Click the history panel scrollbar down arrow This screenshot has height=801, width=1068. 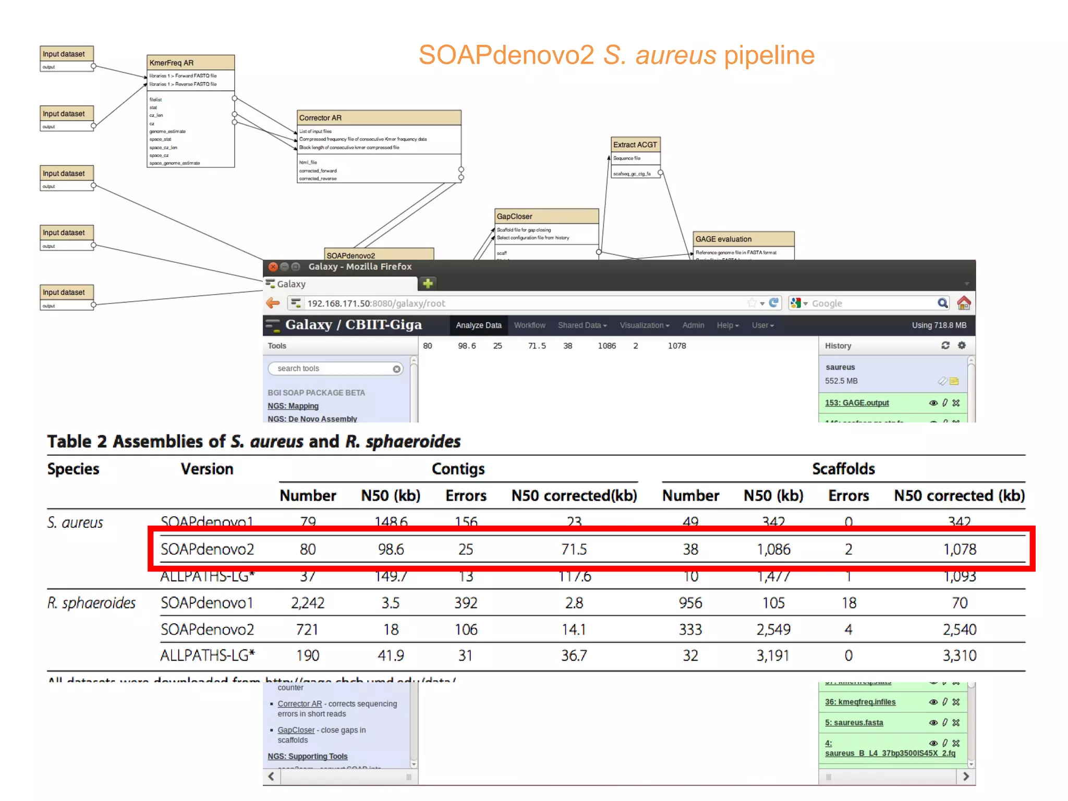click(971, 764)
